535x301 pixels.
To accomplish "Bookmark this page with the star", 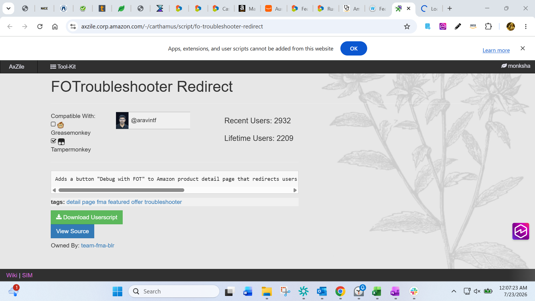I will pyautogui.click(x=407, y=27).
